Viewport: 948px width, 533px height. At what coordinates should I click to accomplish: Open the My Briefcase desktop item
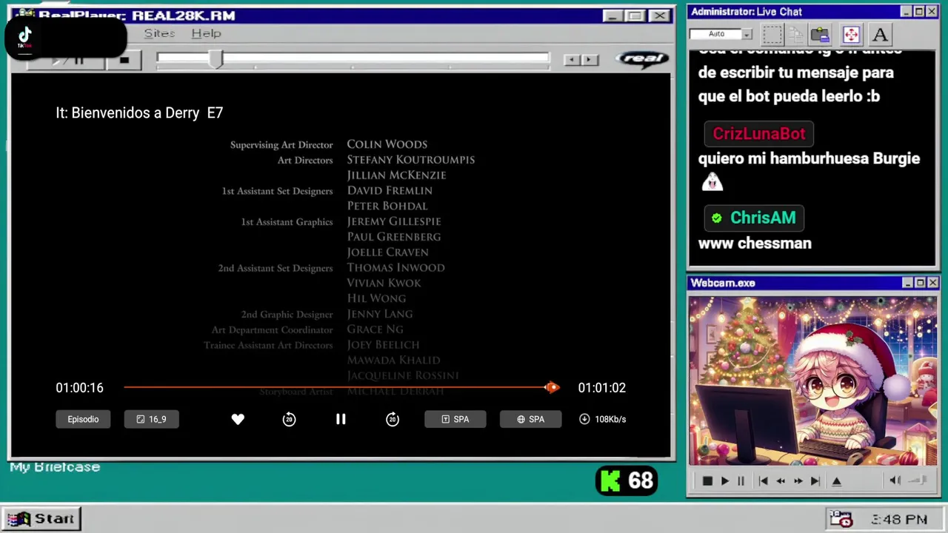click(55, 467)
